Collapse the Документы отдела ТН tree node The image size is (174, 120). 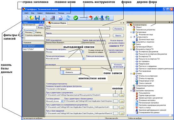coord(131,49)
